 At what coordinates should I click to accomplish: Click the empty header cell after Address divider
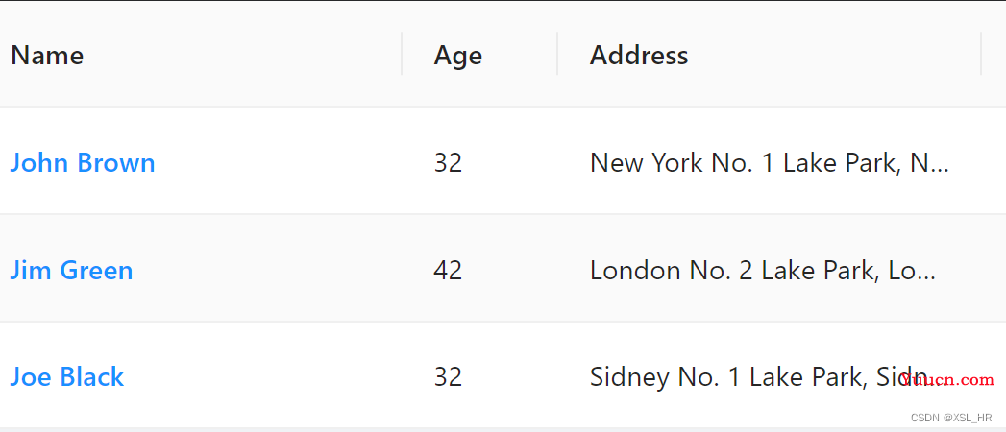click(x=994, y=54)
